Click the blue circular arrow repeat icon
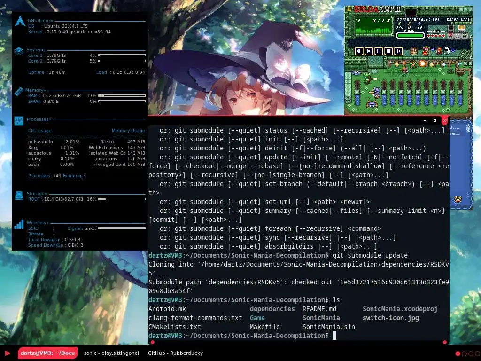Screen dimensions: 481x361 coord(453,50)
